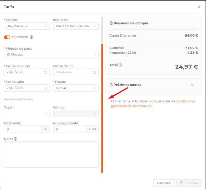Expand the Próximas cuotas section

click(x=192, y=85)
